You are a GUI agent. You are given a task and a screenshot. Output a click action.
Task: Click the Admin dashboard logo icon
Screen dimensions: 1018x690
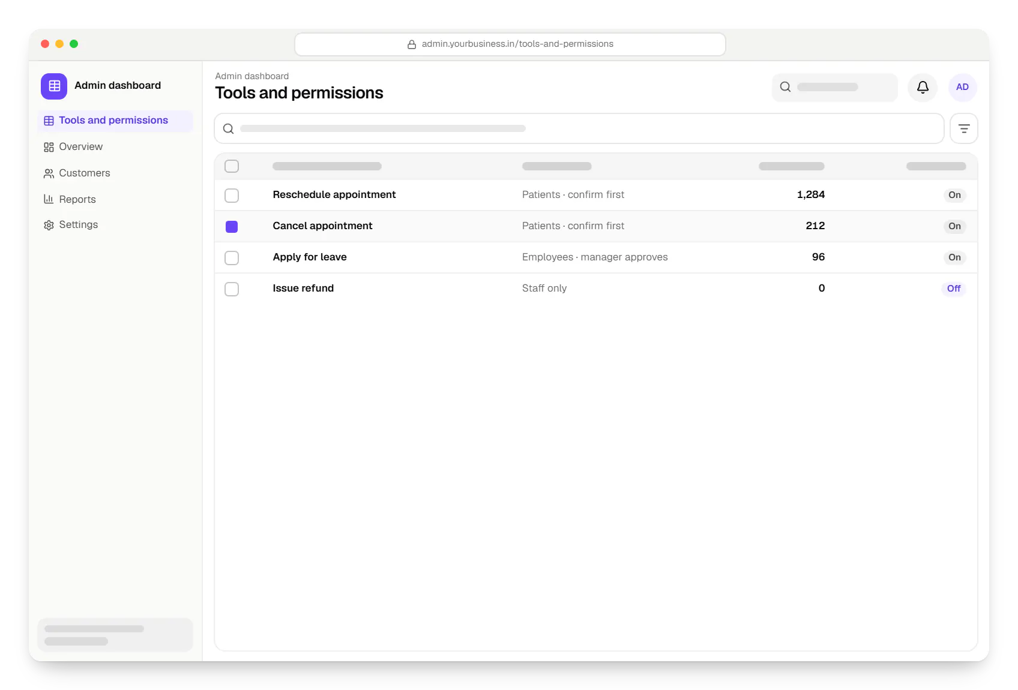[54, 86]
